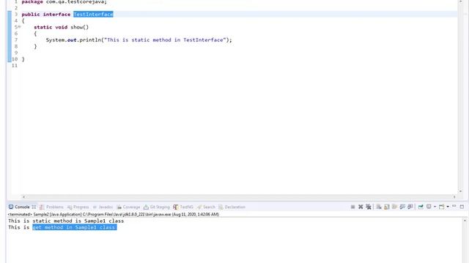
Task: Switch to the Search tab
Action: [206, 207]
